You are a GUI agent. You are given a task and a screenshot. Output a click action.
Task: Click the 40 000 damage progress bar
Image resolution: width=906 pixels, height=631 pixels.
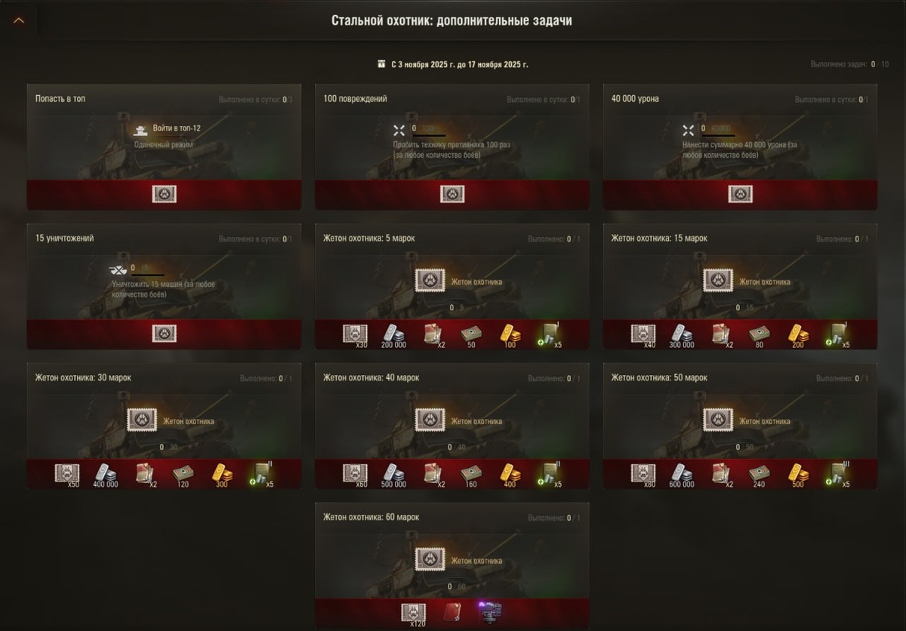[718, 136]
